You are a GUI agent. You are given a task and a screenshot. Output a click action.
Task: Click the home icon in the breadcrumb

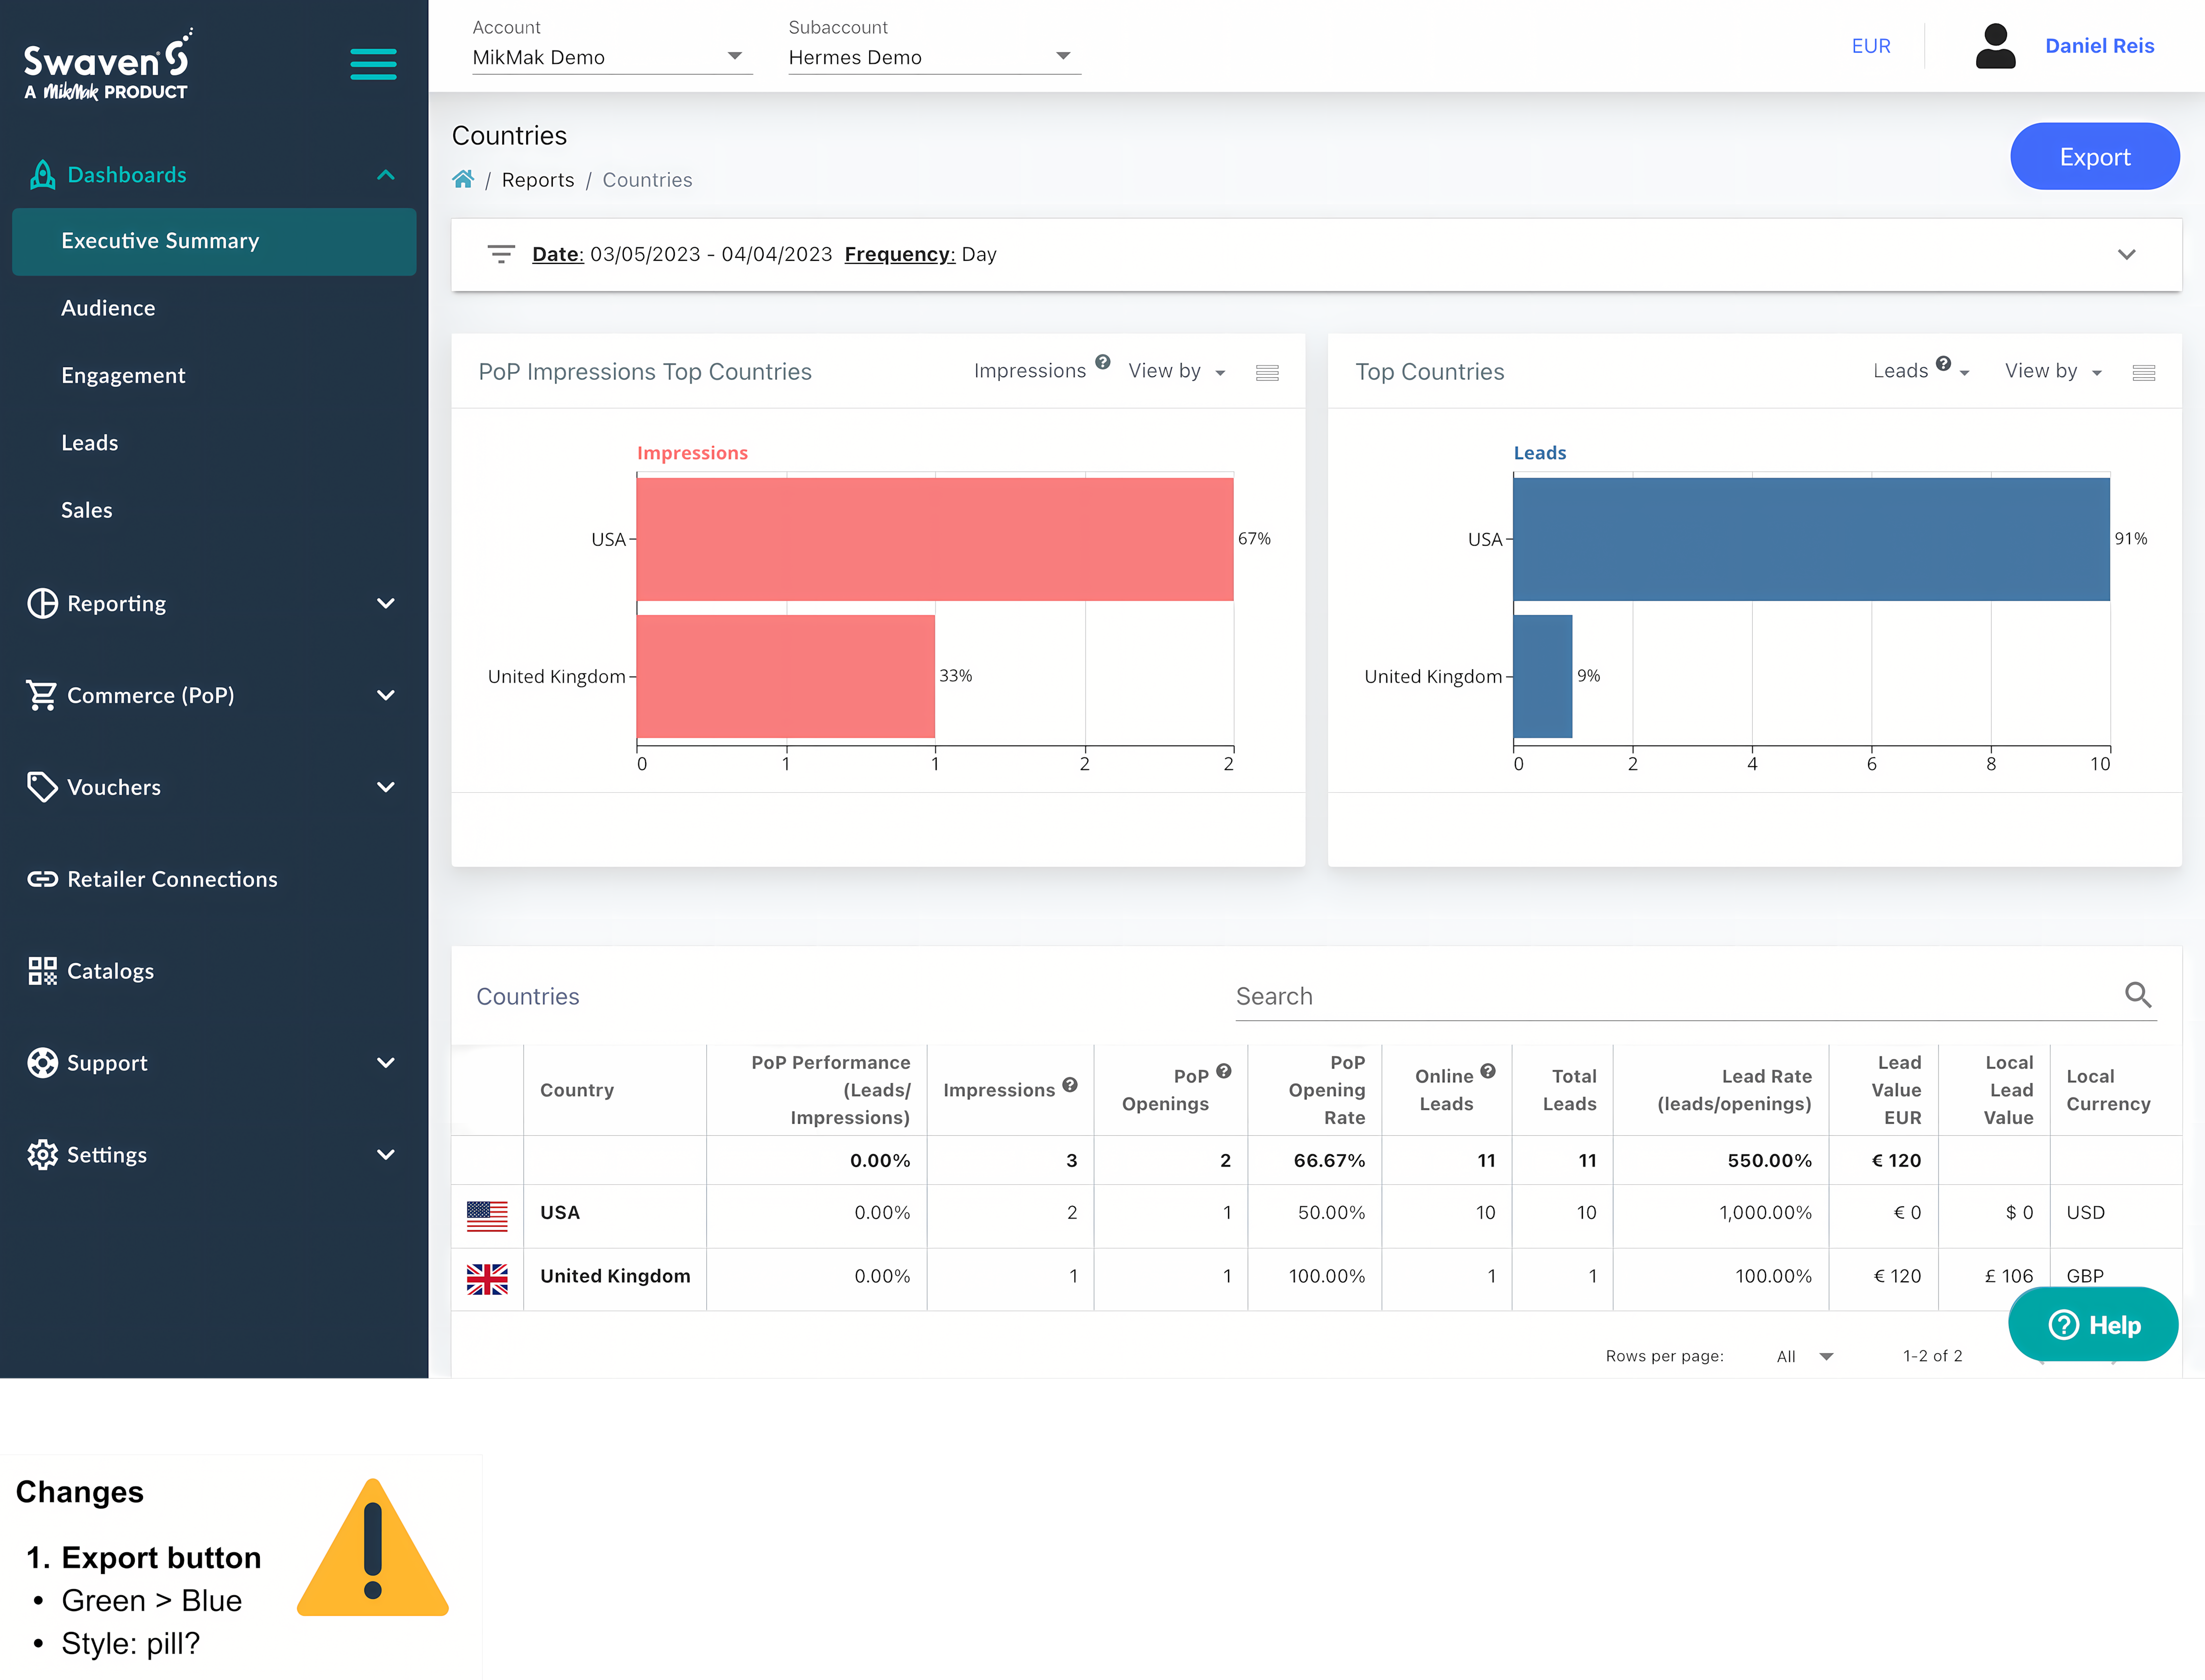click(463, 179)
